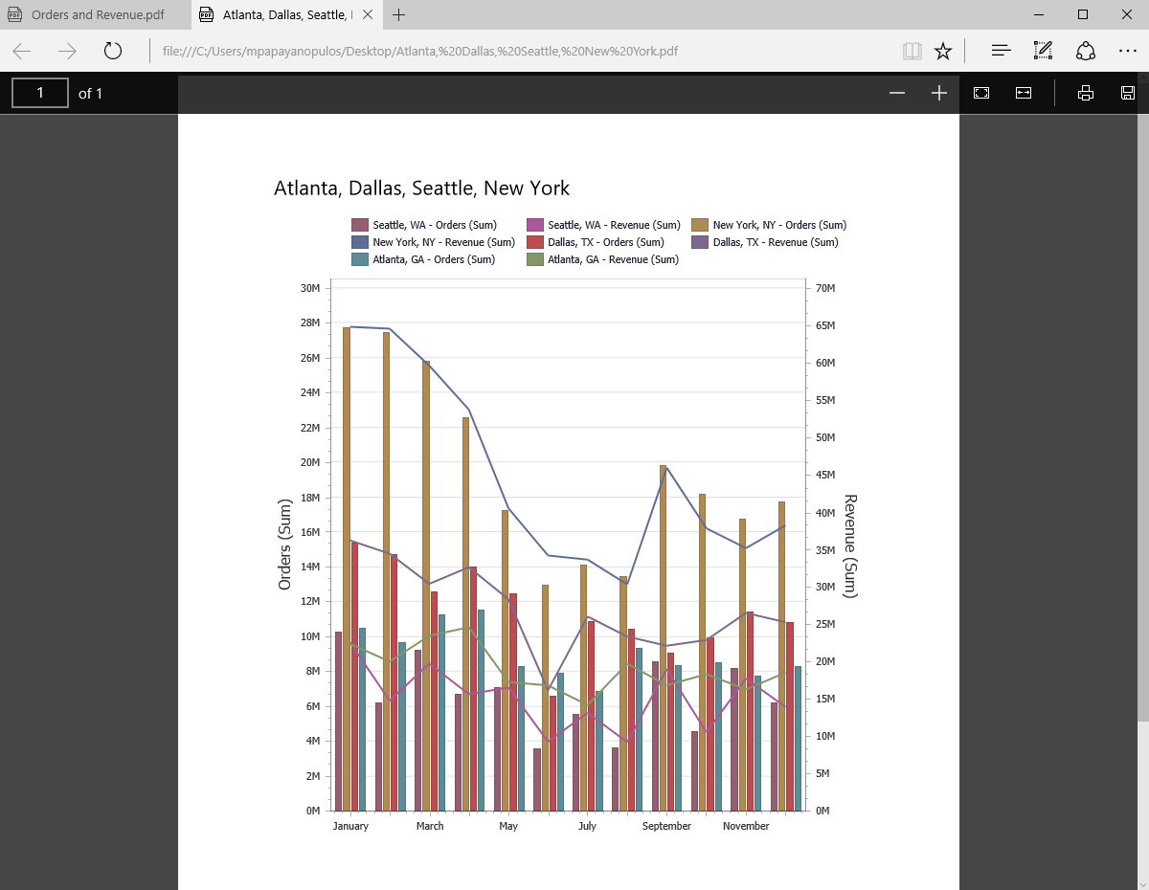The image size is (1149, 890).
Task: Go back using the browser back arrow
Action: (22, 51)
